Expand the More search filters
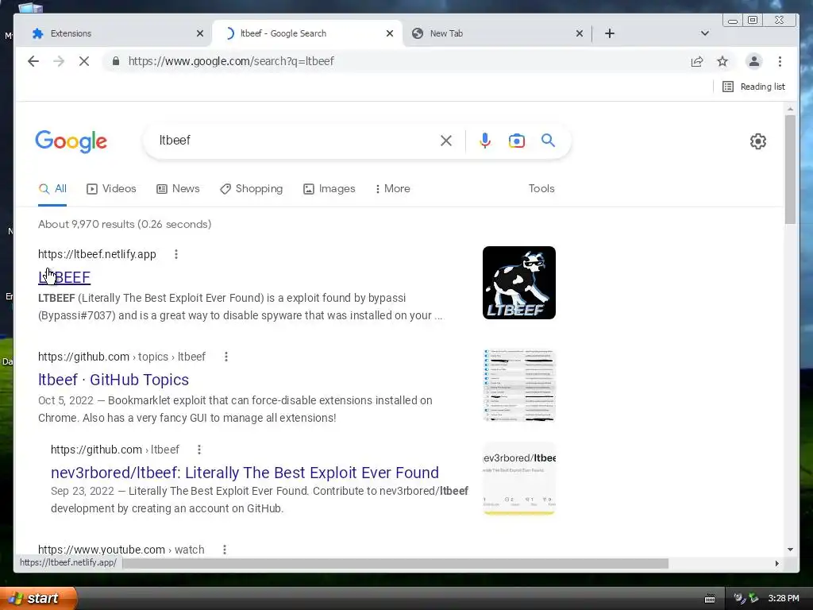The image size is (813, 610). [x=392, y=189]
